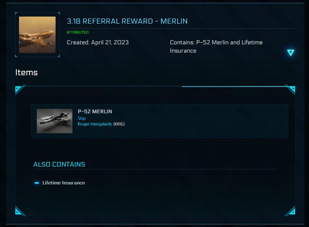Collapse the pledge using the triangle arrow
Image resolution: width=309 pixels, height=227 pixels.
[x=291, y=53]
